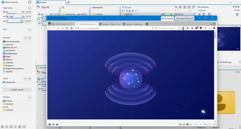Click the user profile icon in bottom-left bar
Screen dimensions: 241x129
[x=20, y=127]
